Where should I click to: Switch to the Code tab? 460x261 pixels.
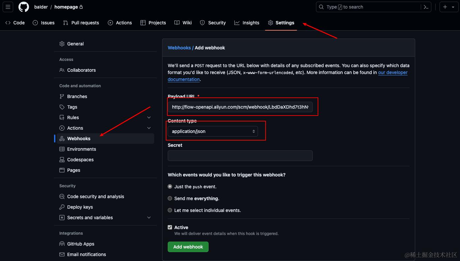pos(15,23)
